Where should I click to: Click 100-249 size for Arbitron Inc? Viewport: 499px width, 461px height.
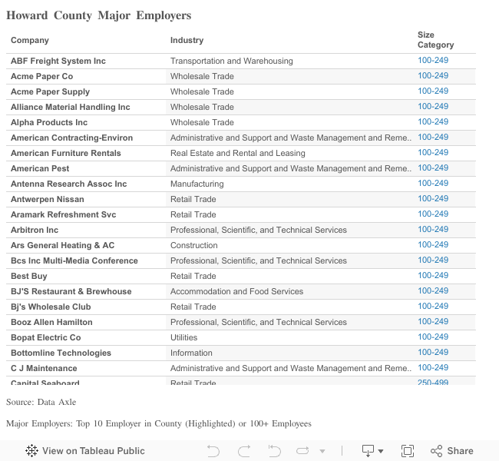pos(433,229)
